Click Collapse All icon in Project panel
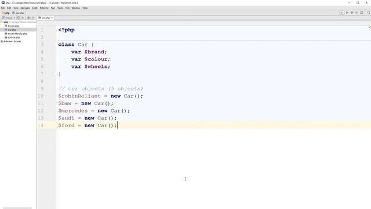371x209 pixels. pos(23,18)
